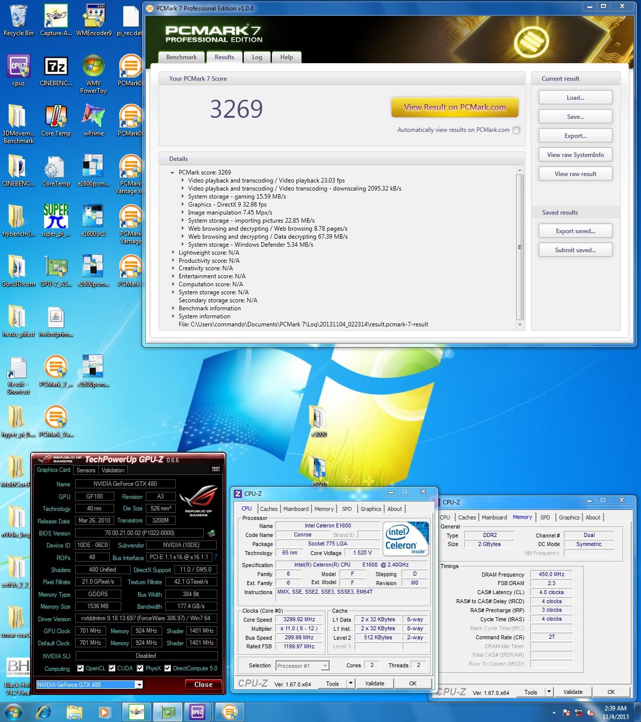
Task: Toggle PhysX checkbox in GPU-Z
Action: pos(141,668)
